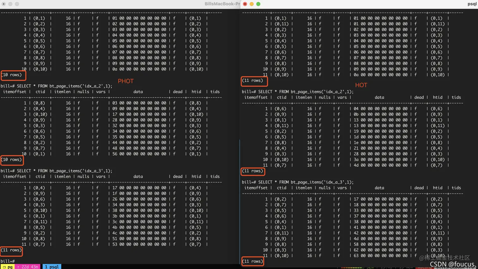478x269 pixels.
Task: Click data value '63 00 00 00 00 00 00 00'
Action: pos(381,256)
